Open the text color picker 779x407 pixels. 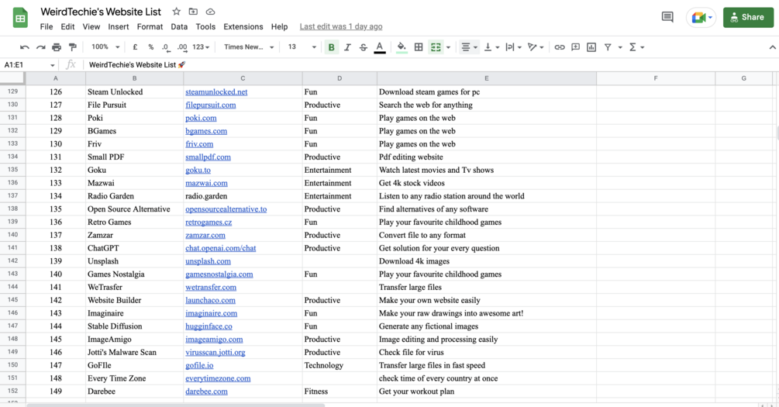coord(380,47)
